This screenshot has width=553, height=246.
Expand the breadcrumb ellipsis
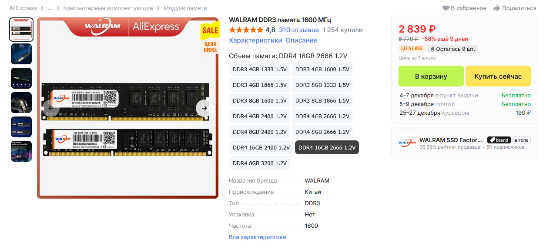click(50, 8)
